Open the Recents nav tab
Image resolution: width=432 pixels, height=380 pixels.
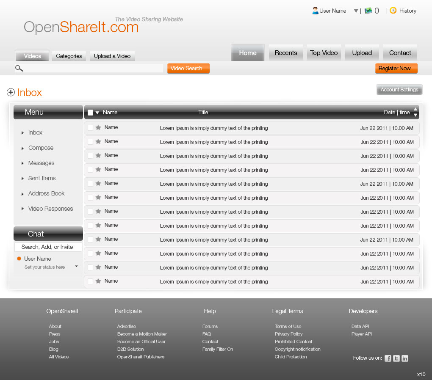tap(286, 52)
